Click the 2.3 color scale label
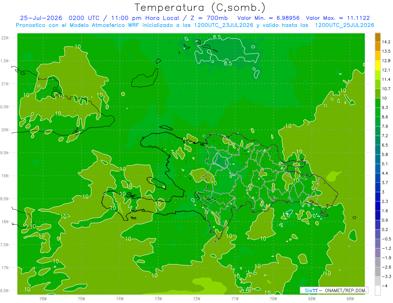Screen dimensions: 393x303 click(x=385, y=201)
